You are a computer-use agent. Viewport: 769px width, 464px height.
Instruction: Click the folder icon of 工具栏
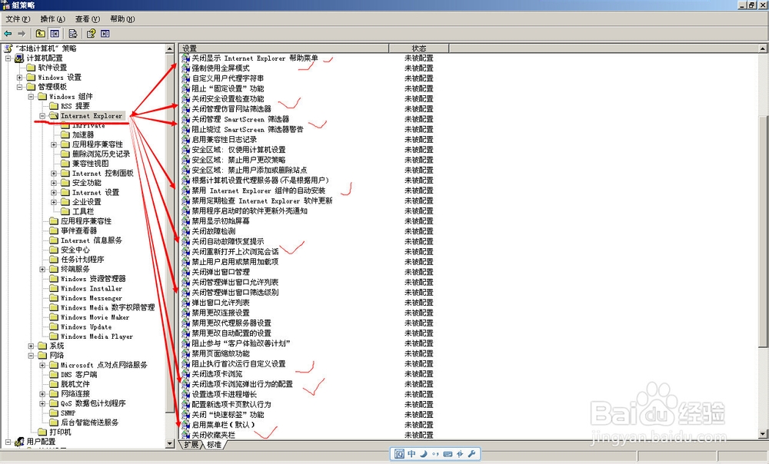click(65, 211)
